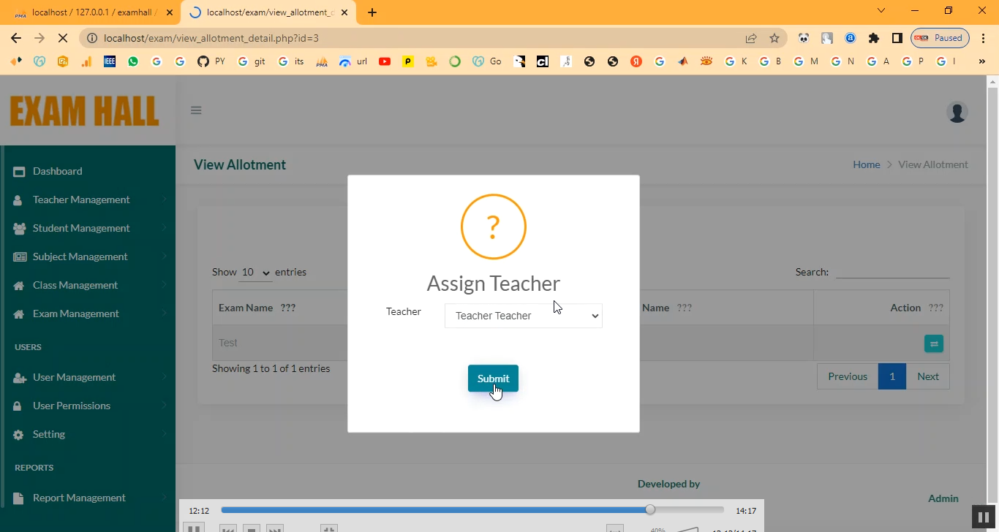Expand Teacher Management sidebar menu
Viewport: 999px width, 532px height.
[x=81, y=199]
